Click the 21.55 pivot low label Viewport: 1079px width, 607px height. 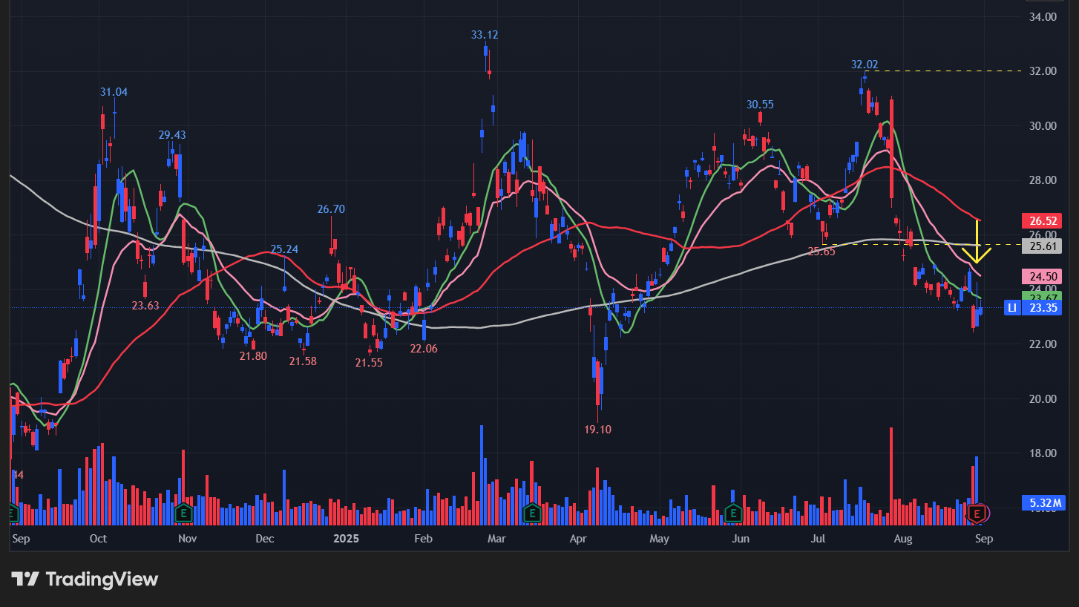(369, 363)
